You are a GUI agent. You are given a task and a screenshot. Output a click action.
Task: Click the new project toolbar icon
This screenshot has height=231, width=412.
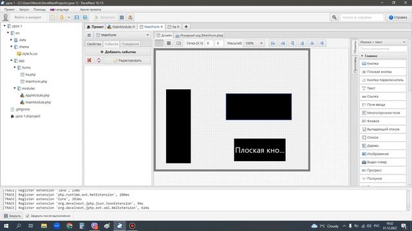click(53, 17)
